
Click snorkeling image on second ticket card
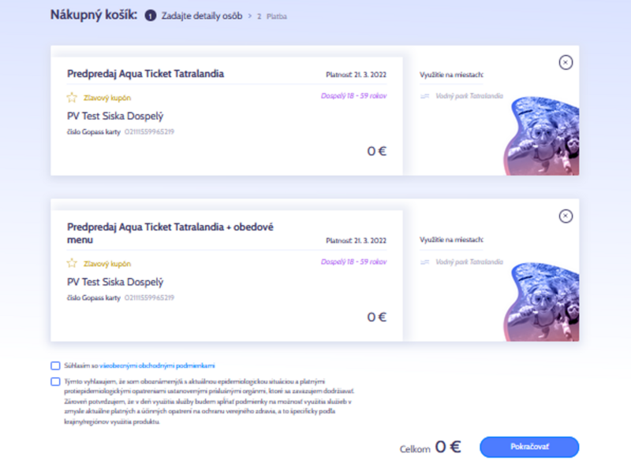541,302
